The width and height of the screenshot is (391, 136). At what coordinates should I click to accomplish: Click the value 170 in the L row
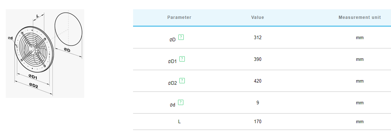(258, 121)
